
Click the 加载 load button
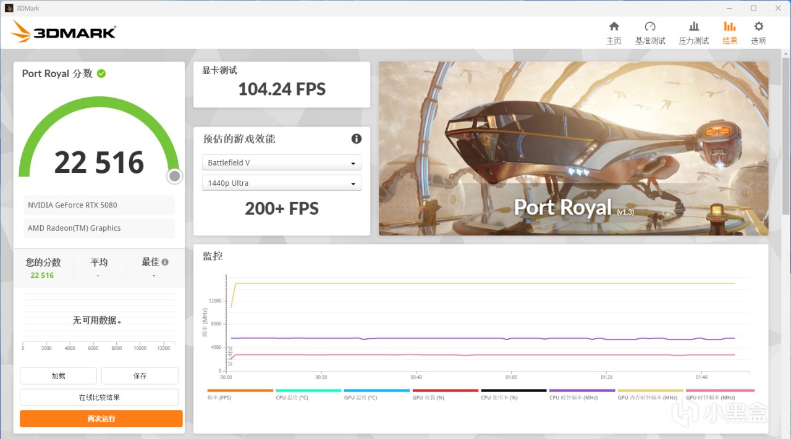point(58,375)
